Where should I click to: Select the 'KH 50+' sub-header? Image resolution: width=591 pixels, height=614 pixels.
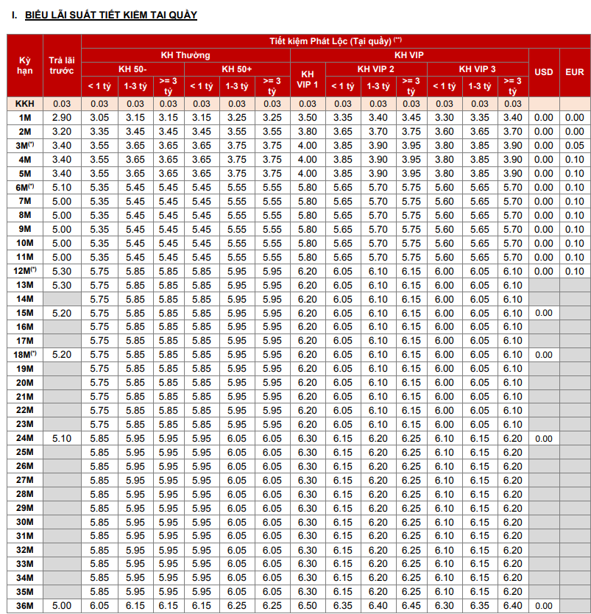236,68
